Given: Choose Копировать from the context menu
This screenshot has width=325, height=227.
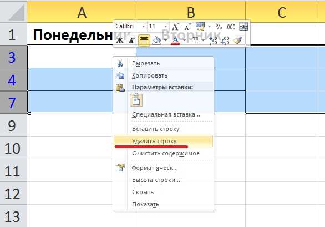Looking at the screenshot, I should (163, 75).
